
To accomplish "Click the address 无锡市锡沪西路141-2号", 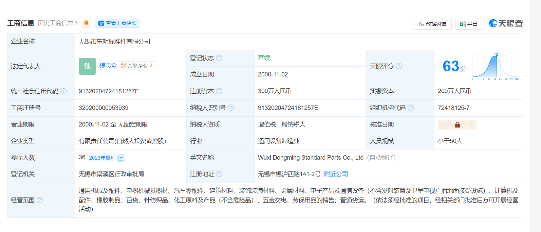I will coord(289,174).
